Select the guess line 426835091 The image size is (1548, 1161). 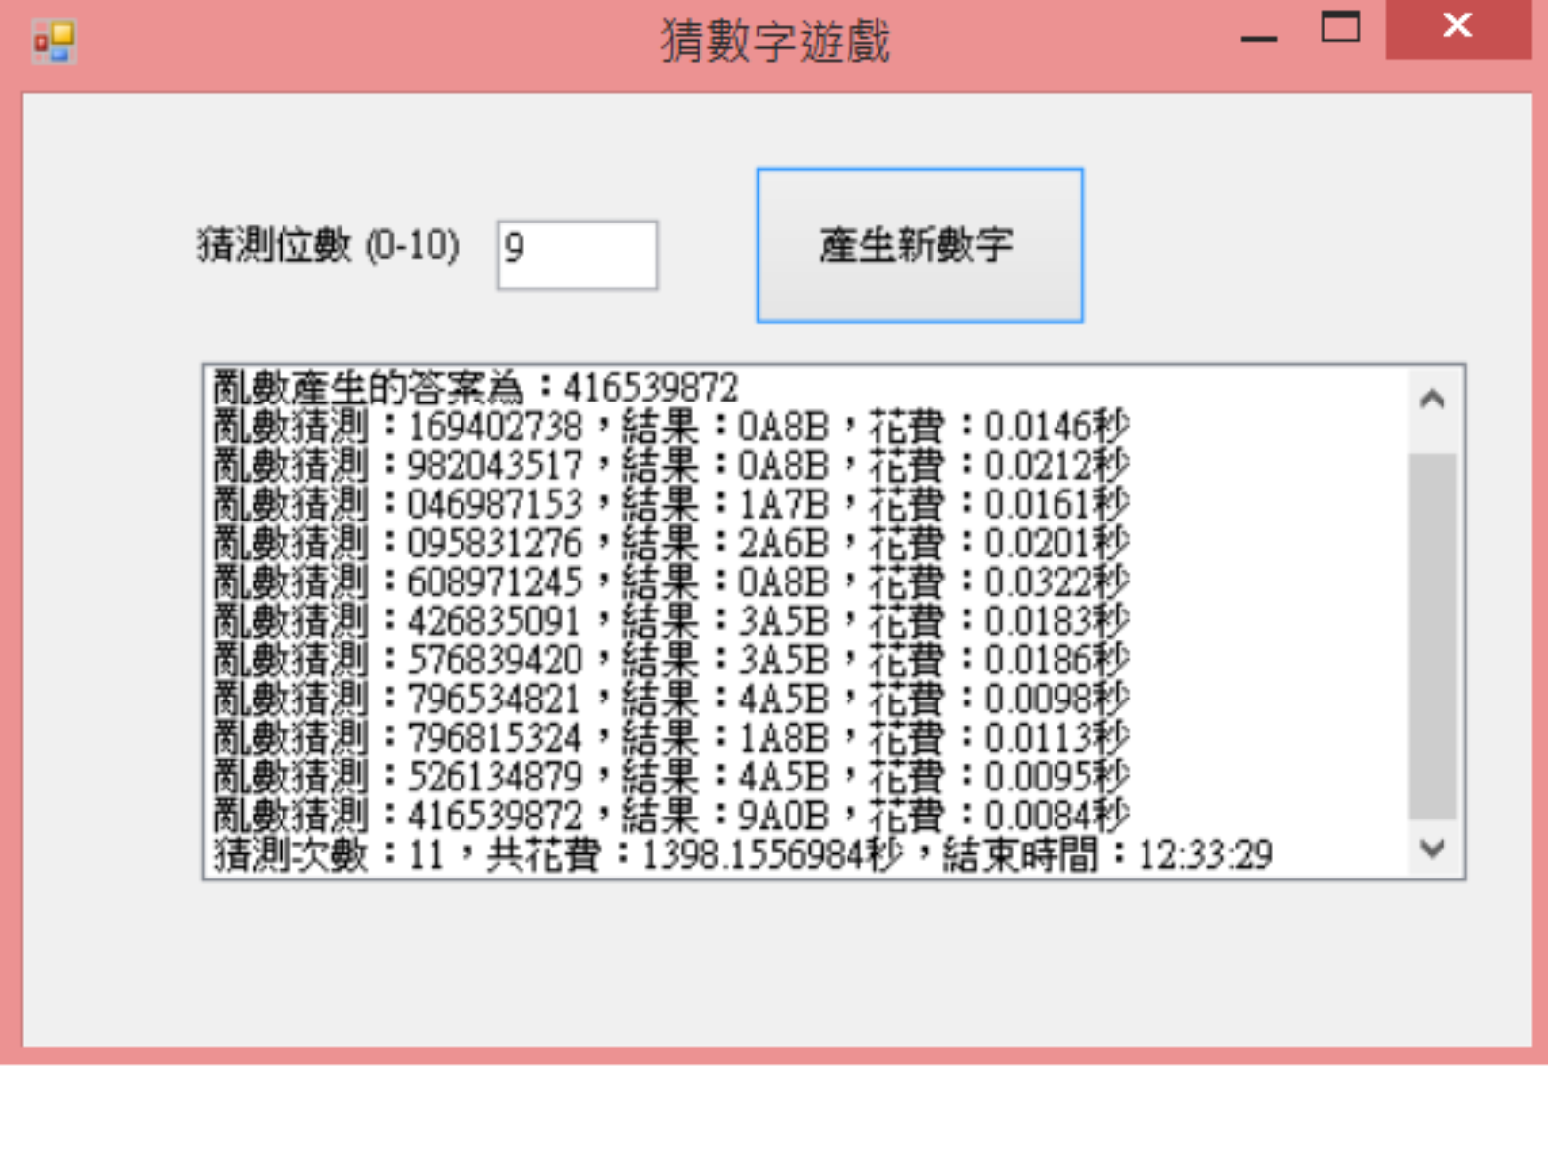coord(671,620)
